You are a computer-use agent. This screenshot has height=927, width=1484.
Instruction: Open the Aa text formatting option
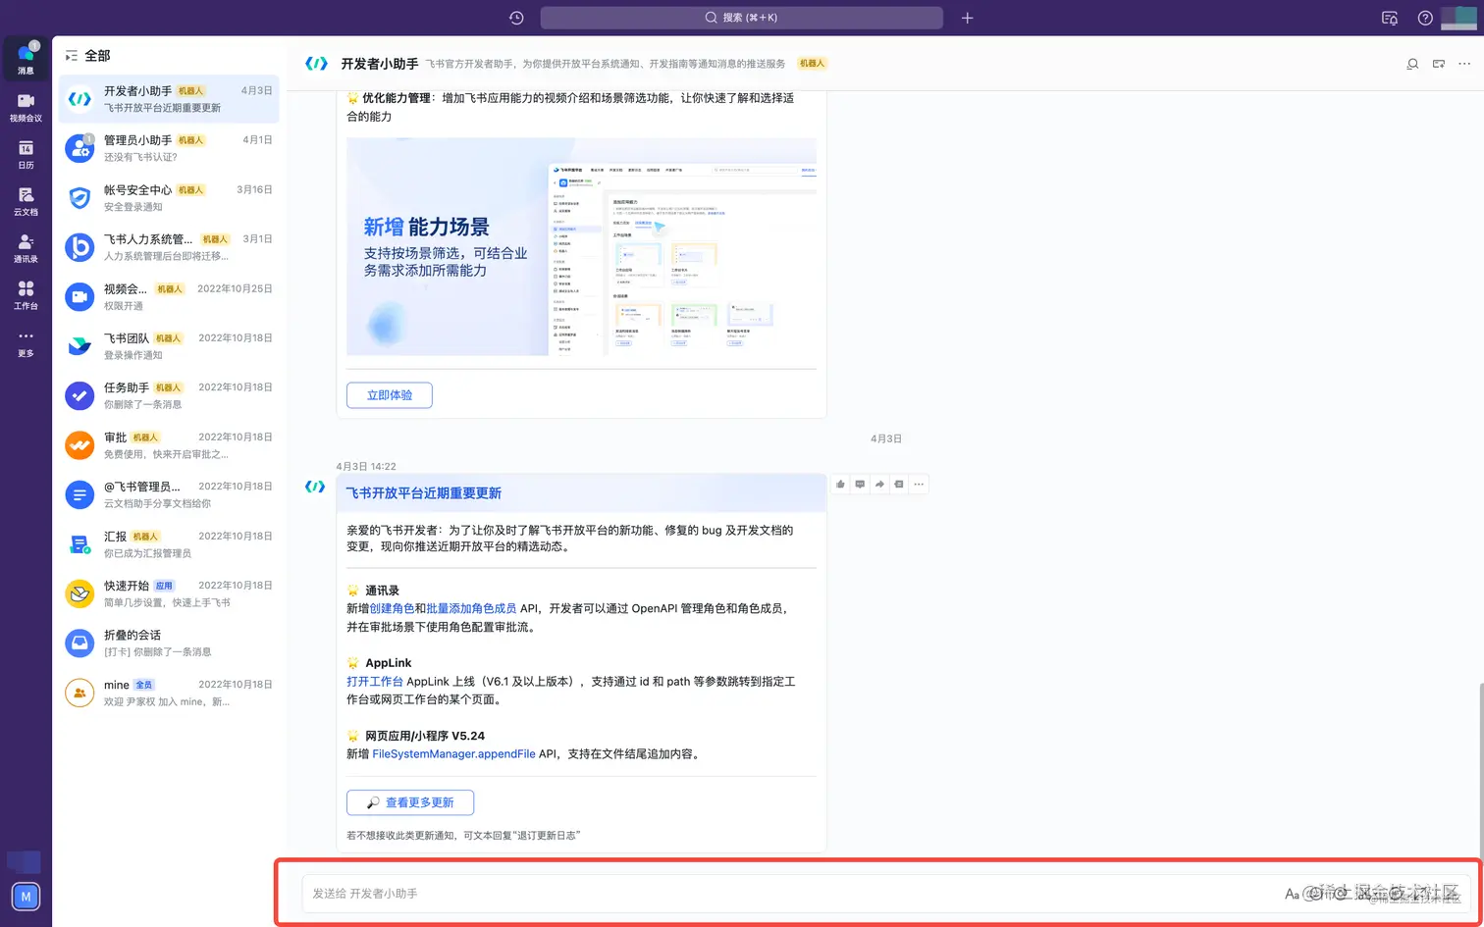point(1292,894)
